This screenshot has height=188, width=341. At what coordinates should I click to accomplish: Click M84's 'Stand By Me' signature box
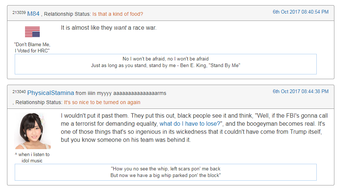coord(166,64)
